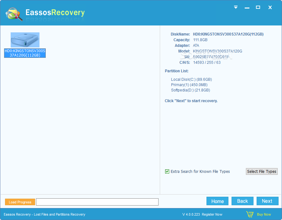Go to the Home screen
282x220 pixels.
coord(217,201)
